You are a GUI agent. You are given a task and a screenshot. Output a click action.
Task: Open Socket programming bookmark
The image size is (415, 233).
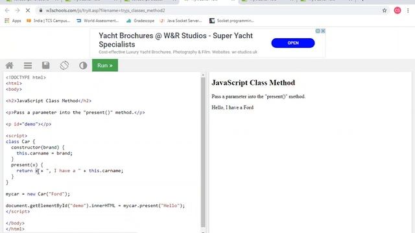[x=231, y=21]
